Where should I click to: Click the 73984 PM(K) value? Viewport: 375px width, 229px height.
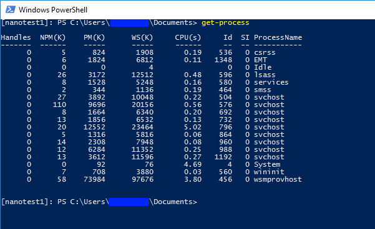click(x=94, y=179)
